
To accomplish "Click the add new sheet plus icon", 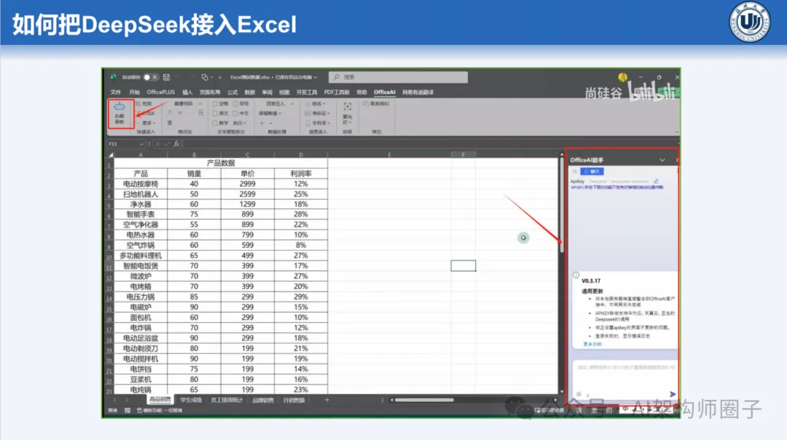I will [x=326, y=400].
